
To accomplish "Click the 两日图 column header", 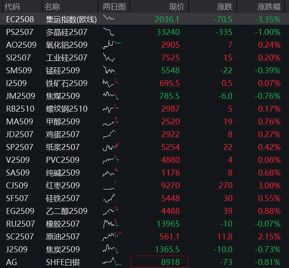I will click(x=114, y=6).
